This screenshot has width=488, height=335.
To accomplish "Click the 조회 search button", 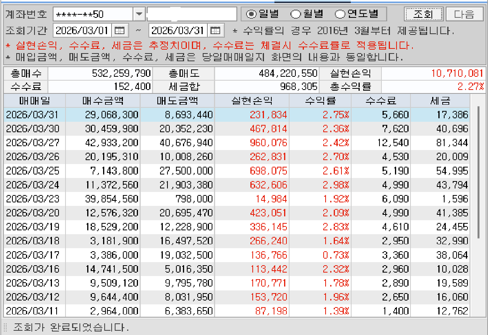I will (x=423, y=14).
